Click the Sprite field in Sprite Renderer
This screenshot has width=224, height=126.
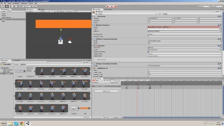click(x=183, y=27)
